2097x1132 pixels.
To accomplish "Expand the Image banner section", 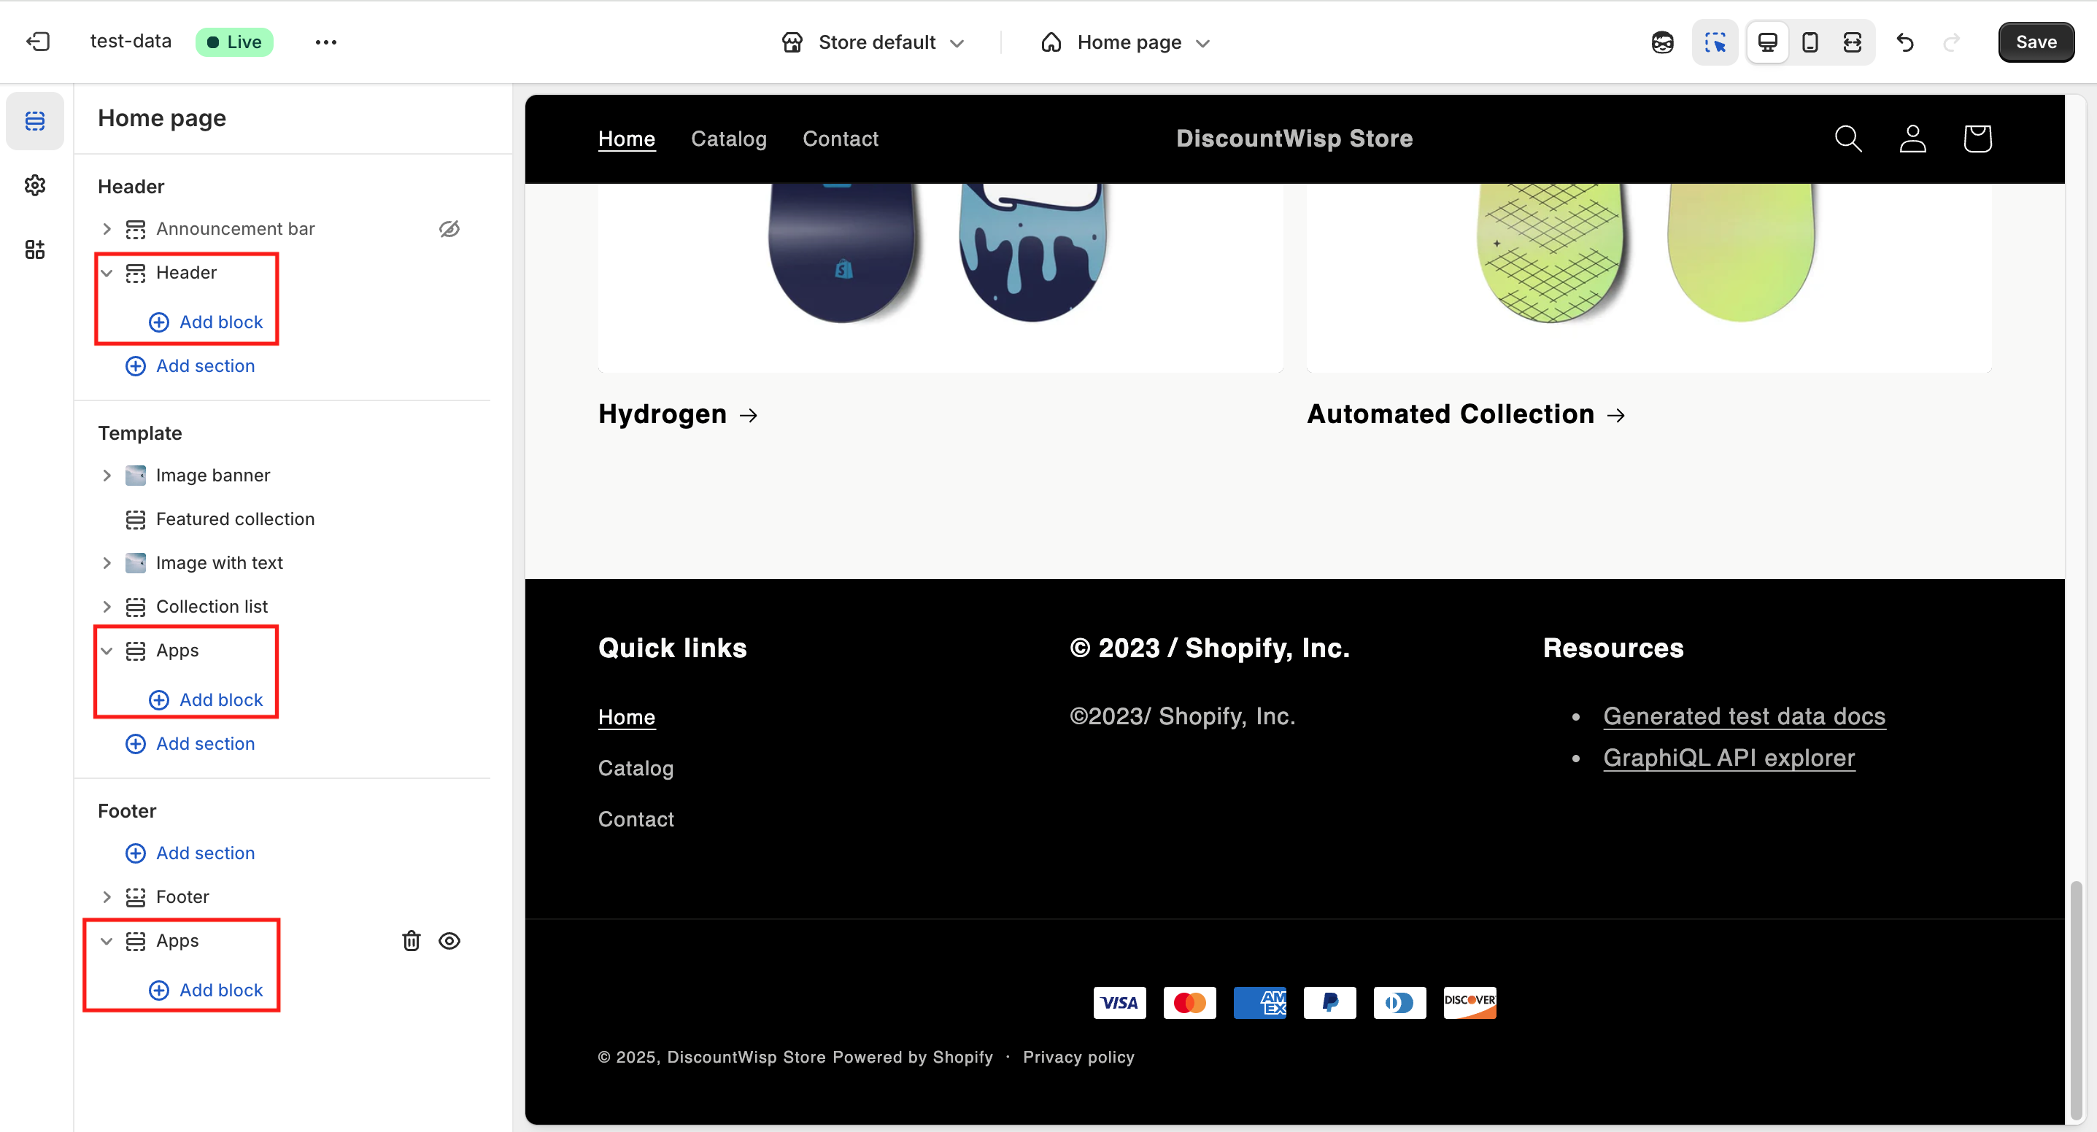I will pos(107,476).
